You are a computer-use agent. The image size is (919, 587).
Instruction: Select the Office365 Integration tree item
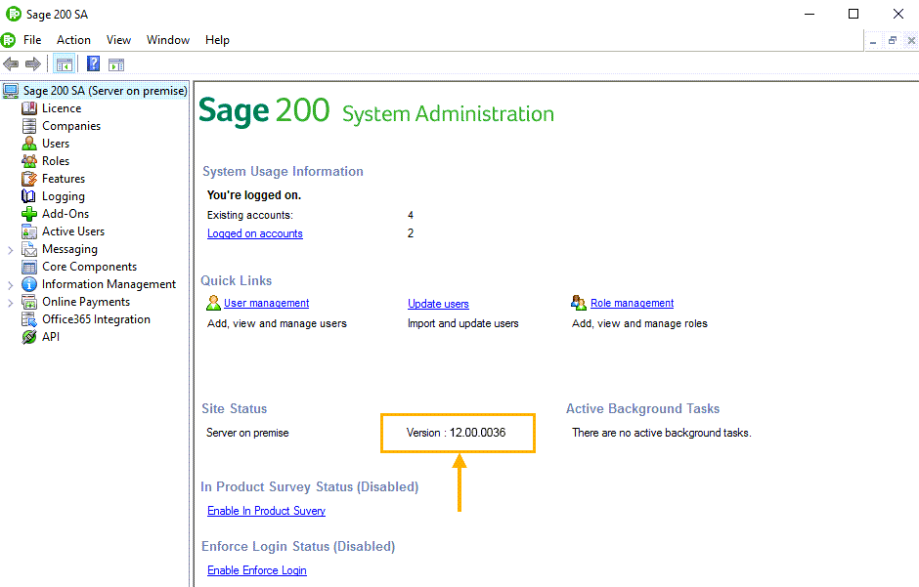click(x=96, y=319)
